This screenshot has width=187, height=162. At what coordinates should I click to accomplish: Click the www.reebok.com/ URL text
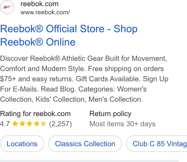[45, 12]
